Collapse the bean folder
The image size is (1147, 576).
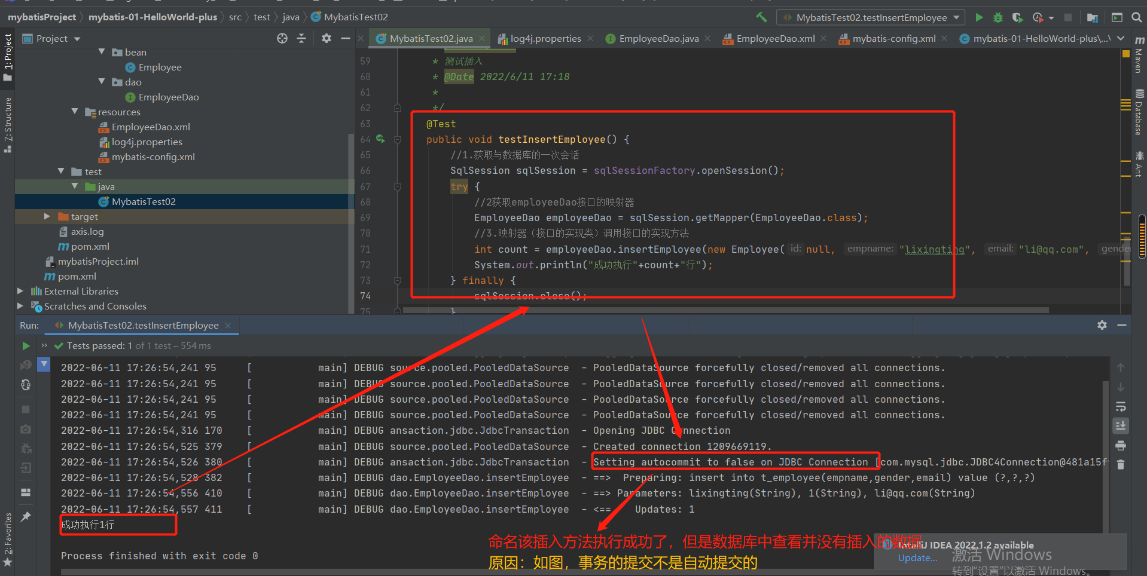click(102, 52)
